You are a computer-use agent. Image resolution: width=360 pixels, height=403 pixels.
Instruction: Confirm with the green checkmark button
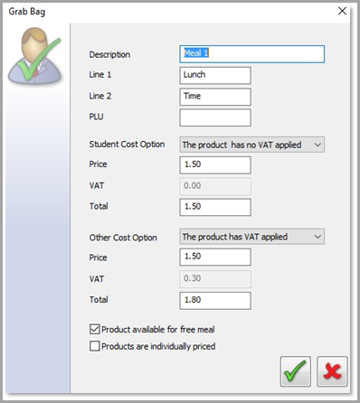[296, 371]
